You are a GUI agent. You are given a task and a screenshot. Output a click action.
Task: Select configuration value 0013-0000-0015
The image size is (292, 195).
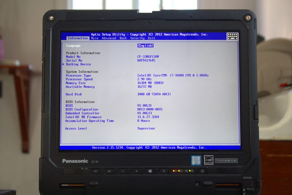tap(150, 109)
